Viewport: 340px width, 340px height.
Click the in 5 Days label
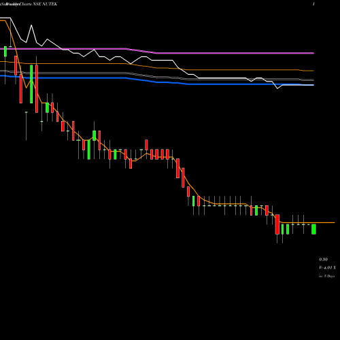tap(326, 276)
